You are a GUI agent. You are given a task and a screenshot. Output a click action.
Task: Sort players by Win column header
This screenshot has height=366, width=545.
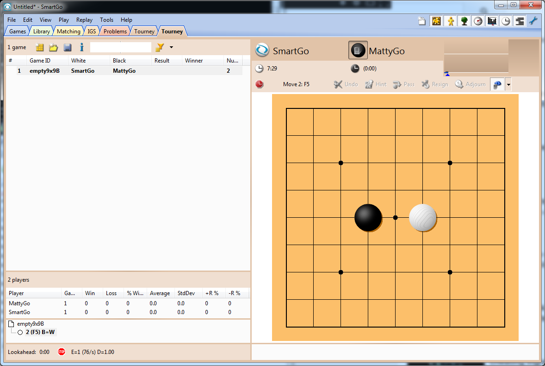click(x=92, y=293)
